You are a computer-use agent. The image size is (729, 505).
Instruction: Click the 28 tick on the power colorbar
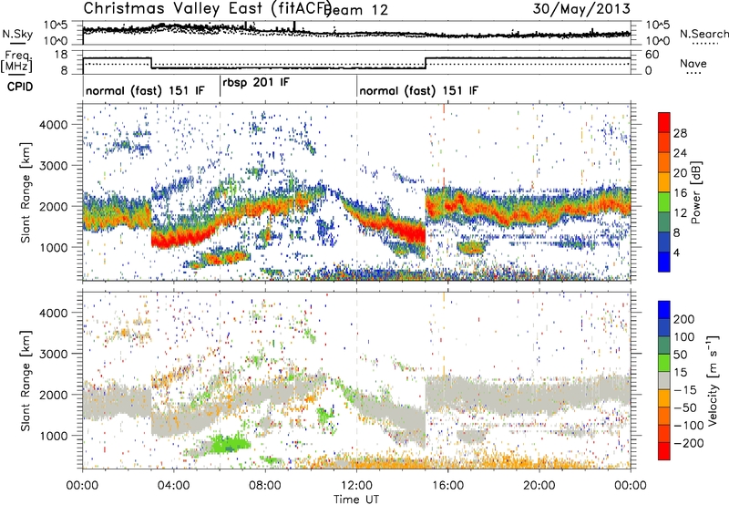click(x=680, y=133)
